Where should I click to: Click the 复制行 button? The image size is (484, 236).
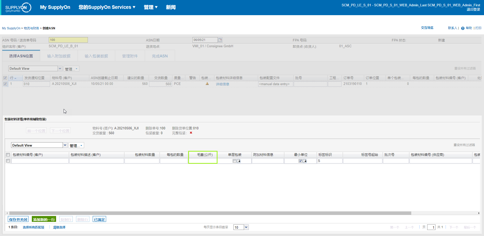click(66, 219)
